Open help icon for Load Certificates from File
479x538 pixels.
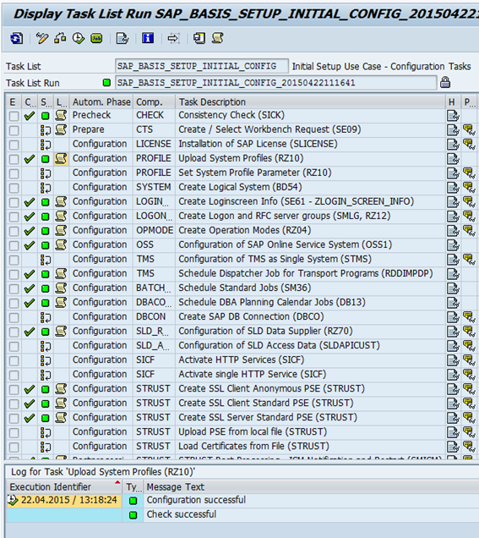pos(453,447)
